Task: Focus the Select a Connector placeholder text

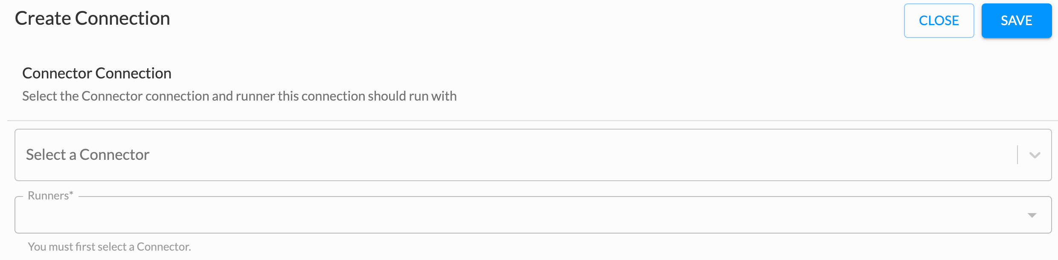Action: (87, 155)
